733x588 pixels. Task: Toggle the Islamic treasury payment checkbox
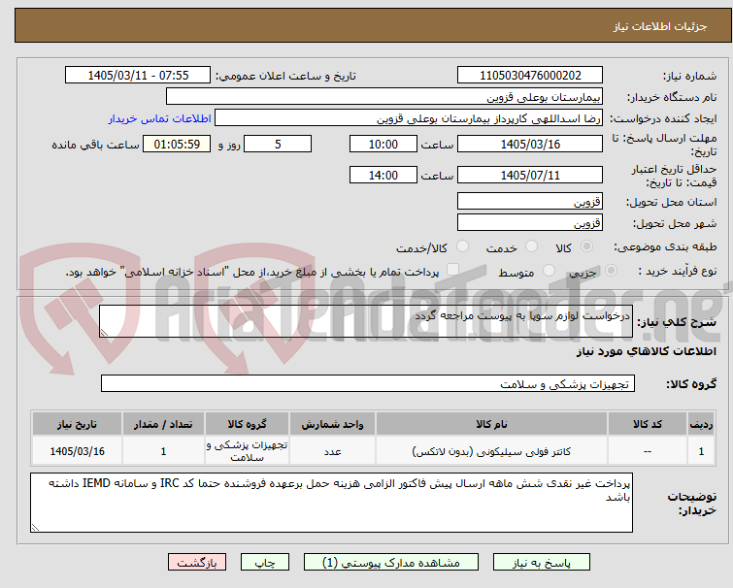pos(452,270)
